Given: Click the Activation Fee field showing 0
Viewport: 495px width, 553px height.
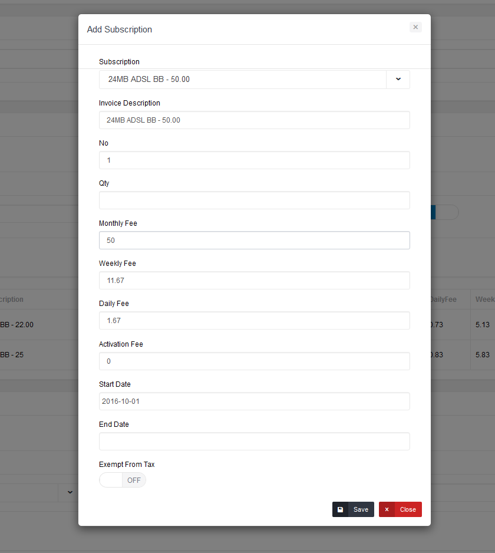Looking at the screenshot, I should 254,361.
